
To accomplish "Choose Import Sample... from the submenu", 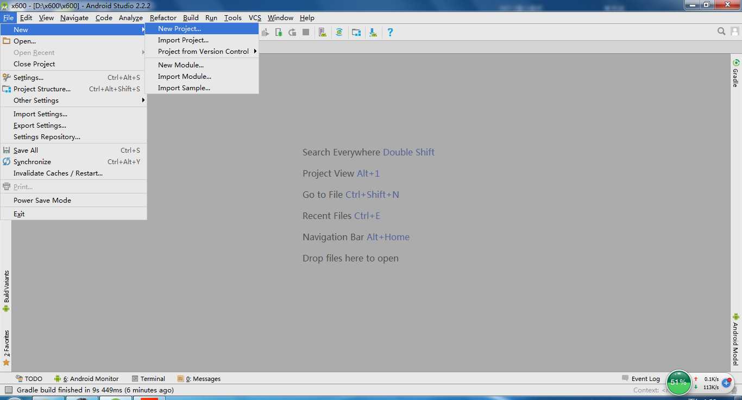I will click(202, 88).
